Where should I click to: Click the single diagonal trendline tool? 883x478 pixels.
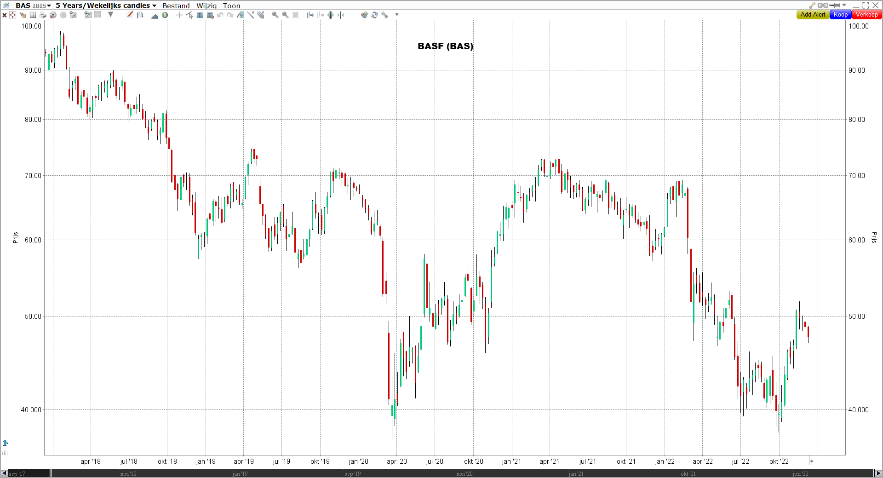pos(251,15)
